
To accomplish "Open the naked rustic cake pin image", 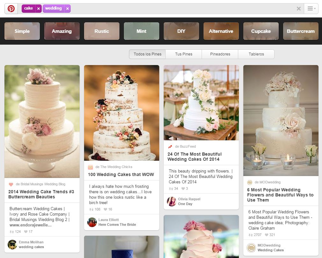I will click(x=121, y=113).
